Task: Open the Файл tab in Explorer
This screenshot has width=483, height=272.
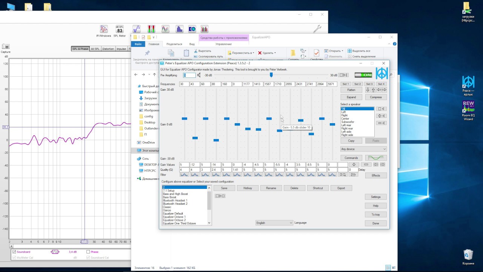Action: (x=138, y=44)
